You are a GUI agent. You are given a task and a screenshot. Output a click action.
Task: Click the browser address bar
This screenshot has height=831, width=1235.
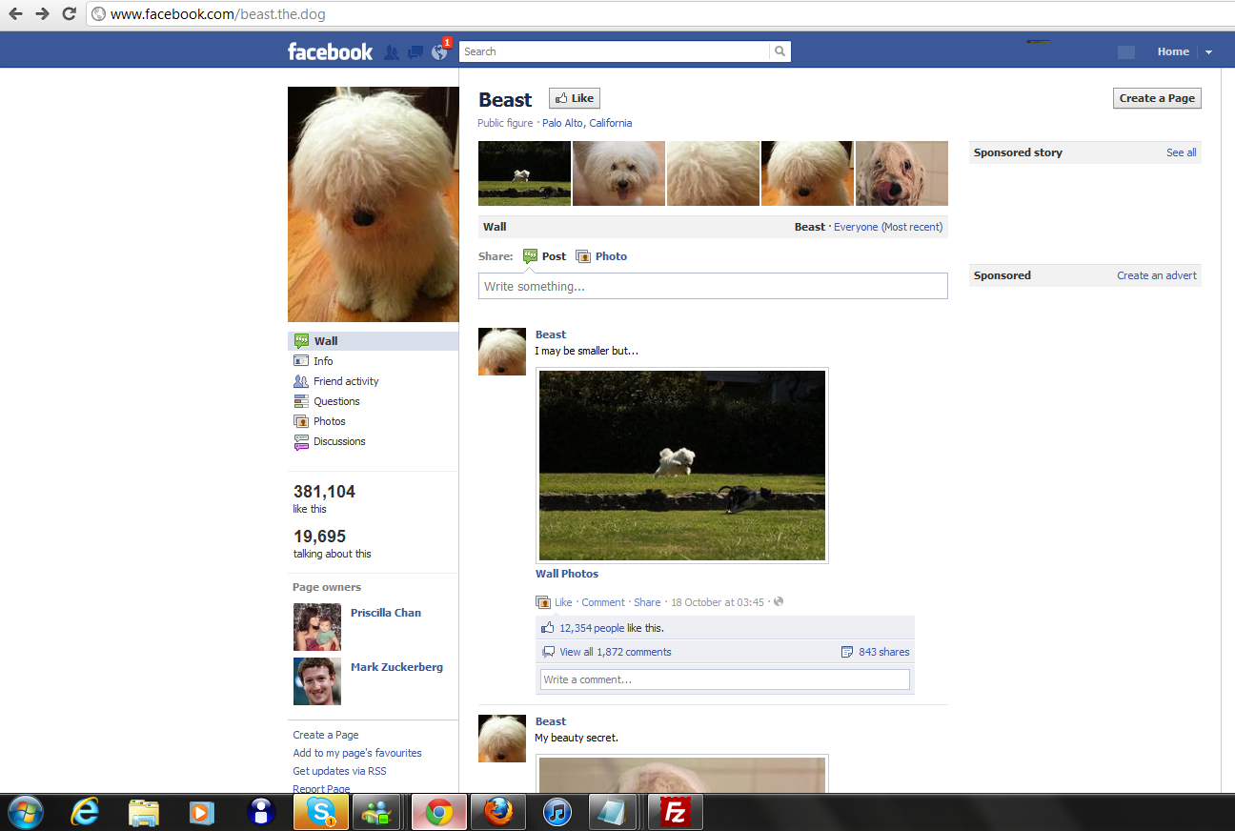pyautogui.click(x=658, y=14)
